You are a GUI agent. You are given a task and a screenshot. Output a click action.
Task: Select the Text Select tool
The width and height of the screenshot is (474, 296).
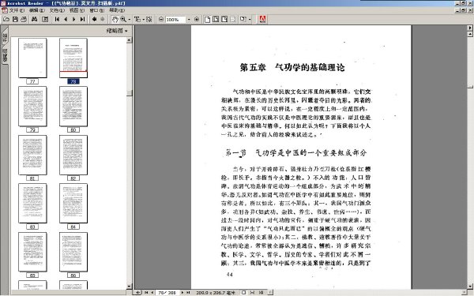click(x=137, y=19)
